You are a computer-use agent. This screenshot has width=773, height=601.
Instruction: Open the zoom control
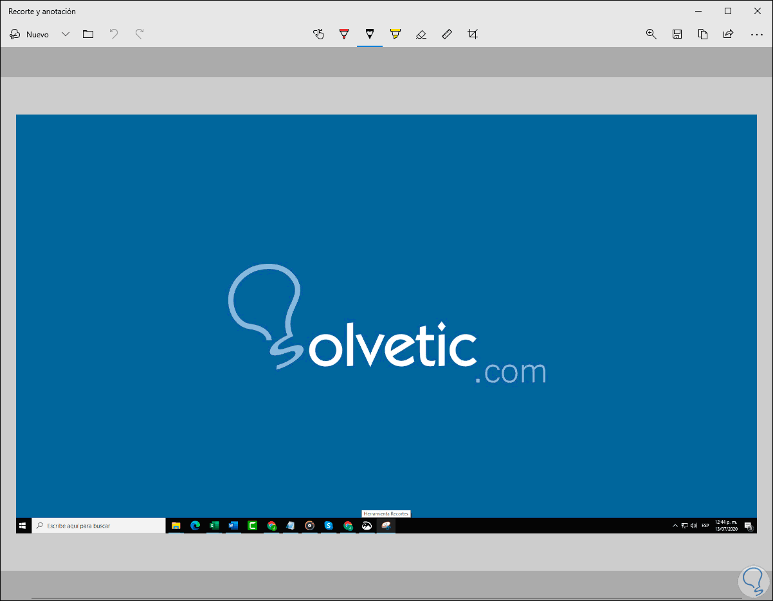click(x=651, y=34)
